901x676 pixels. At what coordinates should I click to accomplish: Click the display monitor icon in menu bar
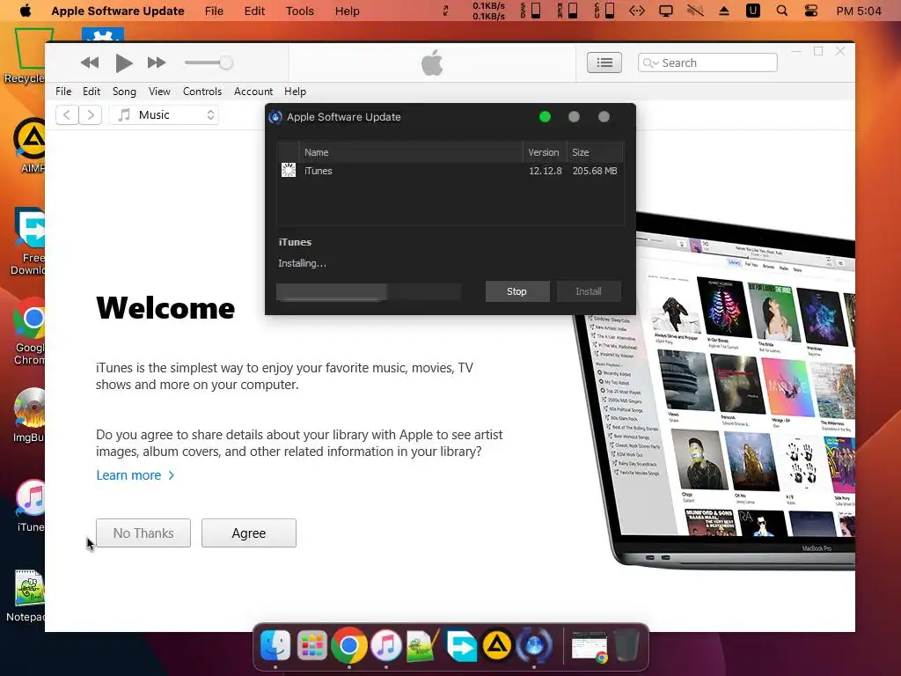(666, 11)
